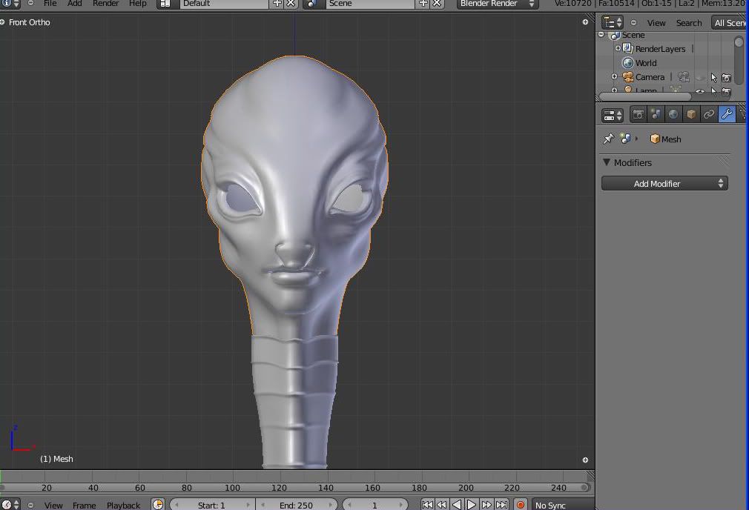This screenshot has height=510, width=749.
Task: Click the pin icon in the properties context
Action: click(x=608, y=139)
